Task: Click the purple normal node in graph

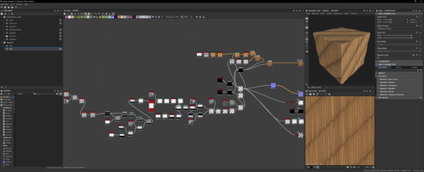Action: [273, 85]
